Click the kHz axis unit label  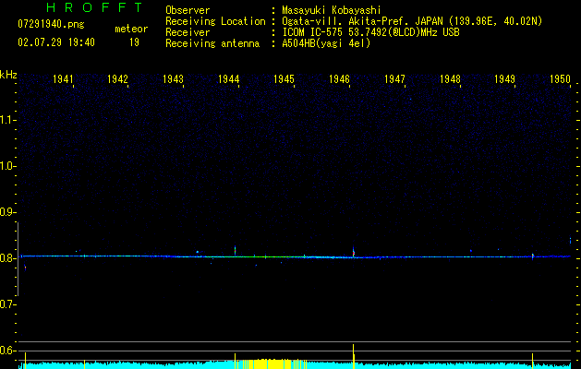pyautogui.click(x=8, y=75)
